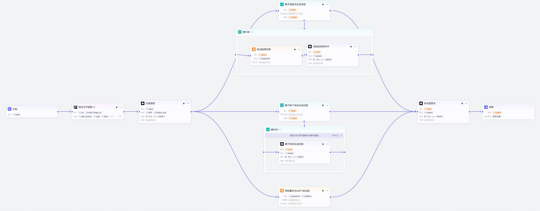Click the 开始 node icon
Viewport: 540px width, 211px height.
click(x=10, y=109)
